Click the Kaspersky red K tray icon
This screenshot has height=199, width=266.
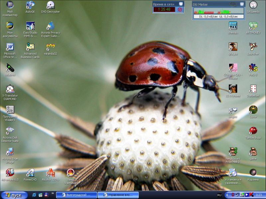click(252, 195)
